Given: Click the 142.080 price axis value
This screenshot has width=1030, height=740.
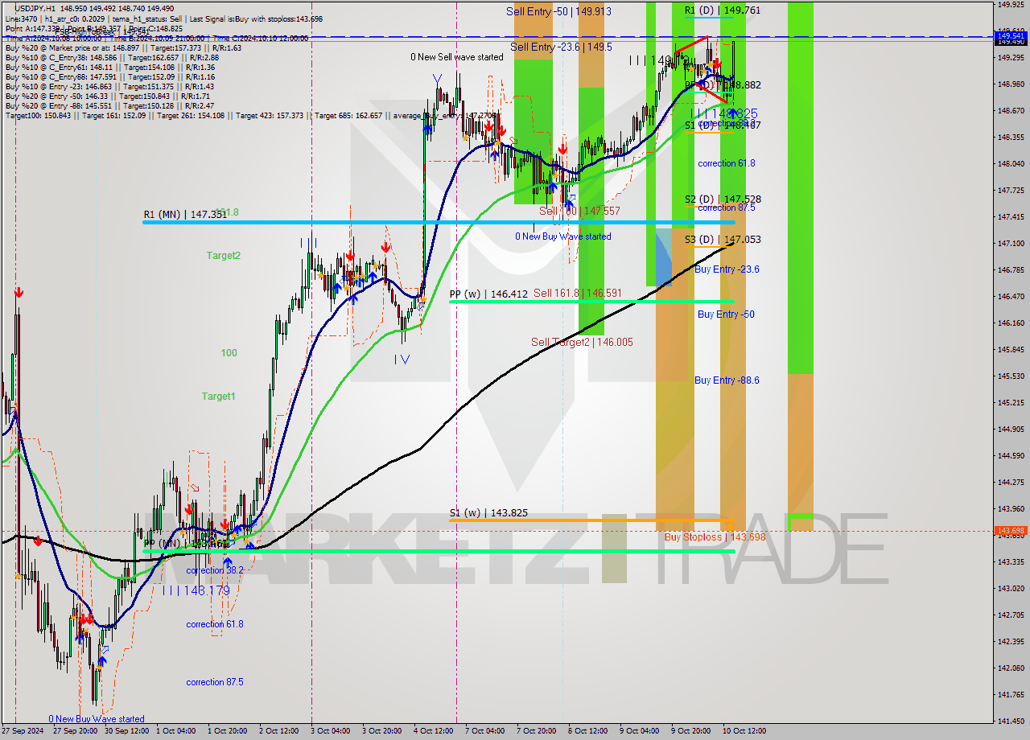Looking at the screenshot, I should [1011, 668].
